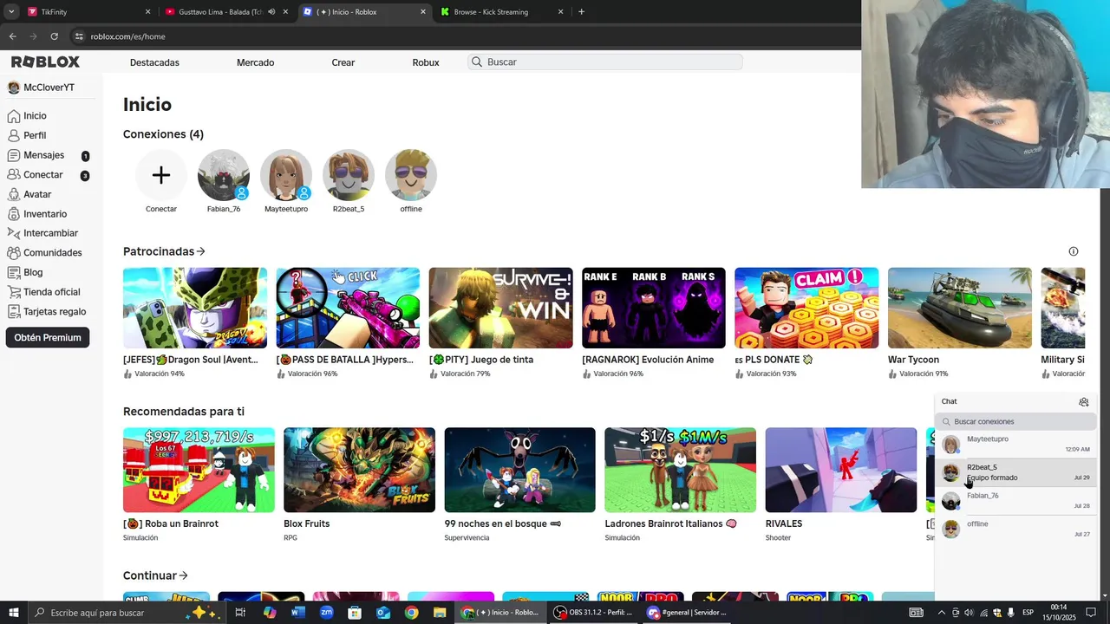This screenshot has height=624, width=1110.
Task: Click the Obtén Premium button
Action: click(x=48, y=338)
